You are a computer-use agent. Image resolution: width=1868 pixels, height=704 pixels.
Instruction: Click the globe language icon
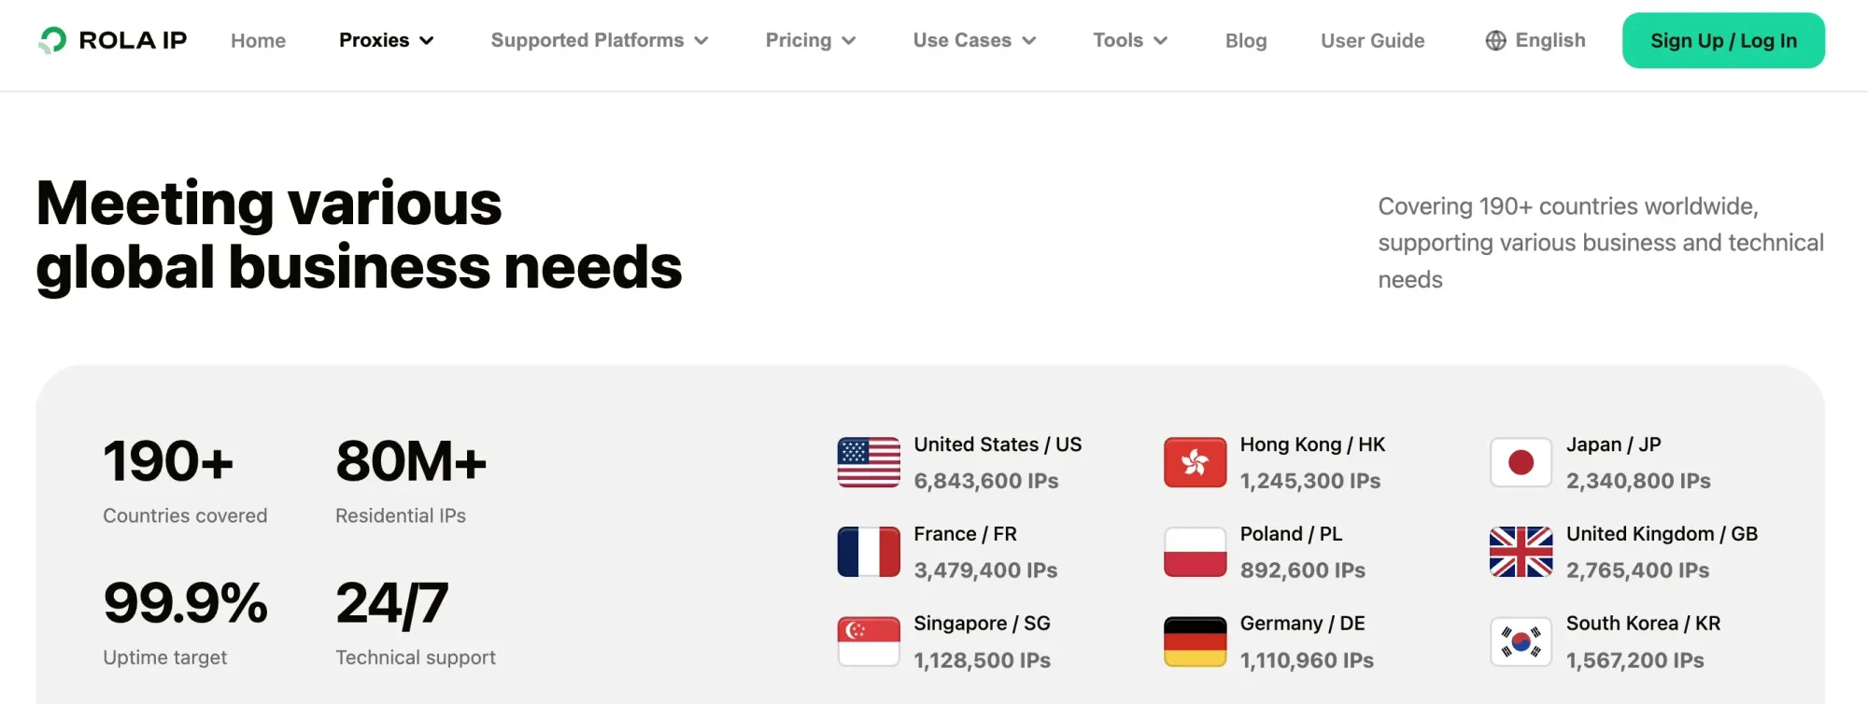pos(1495,40)
